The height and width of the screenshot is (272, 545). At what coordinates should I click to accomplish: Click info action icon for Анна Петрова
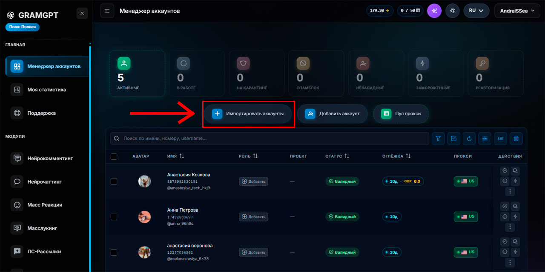(x=505, y=217)
